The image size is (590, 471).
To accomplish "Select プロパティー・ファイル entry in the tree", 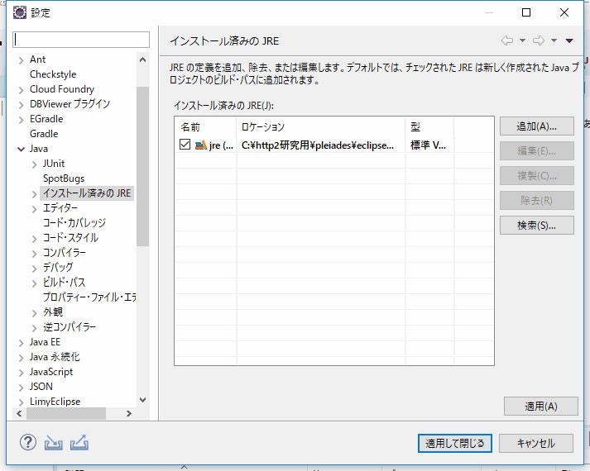I will [89, 297].
